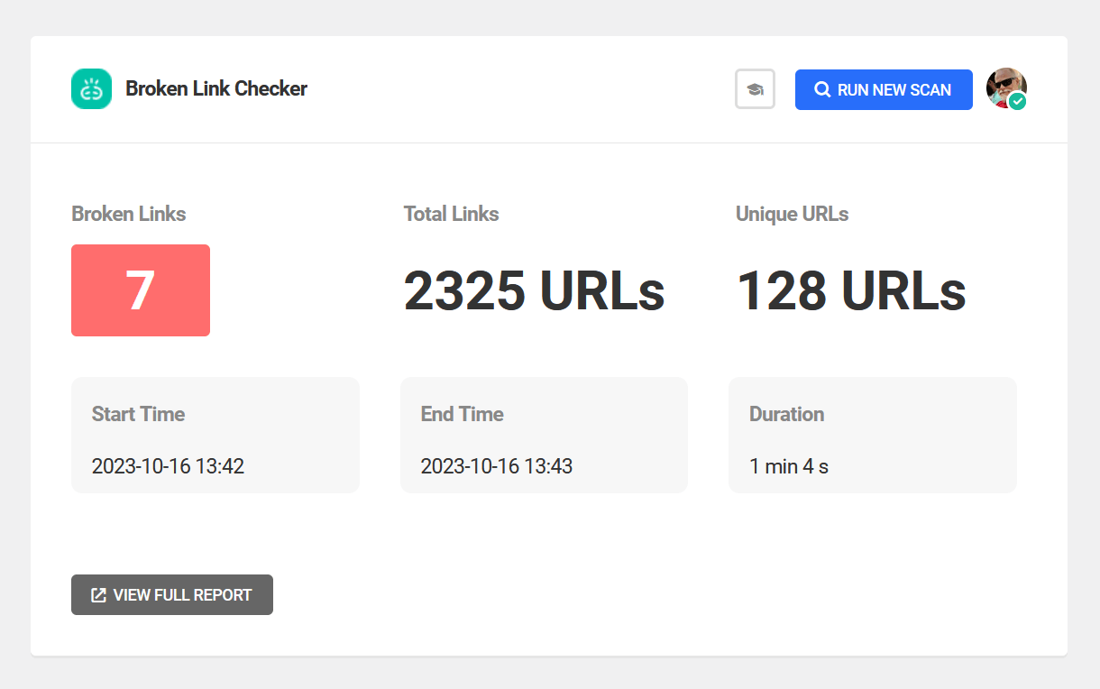
Task: Open the user profile avatar
Action: (1006, 88)
